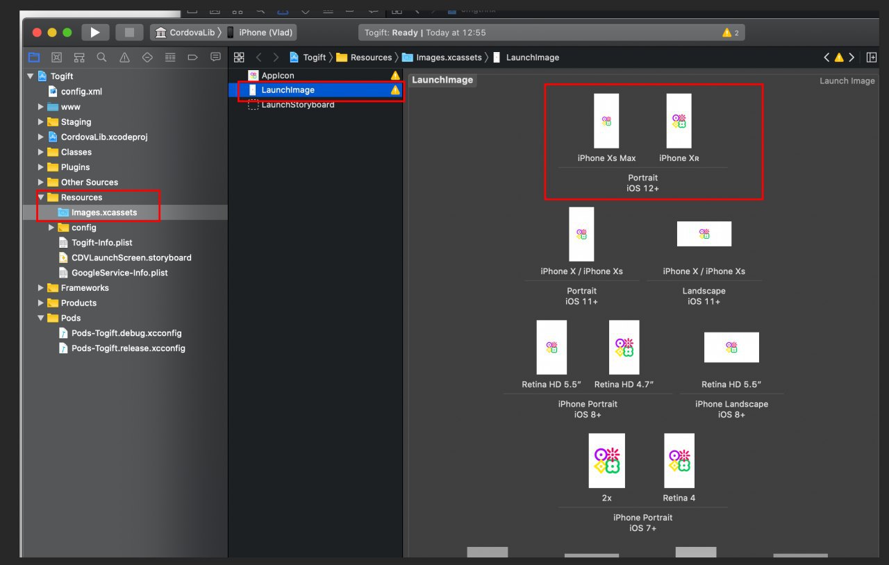The width and height of the screenshot is (889, 565).
Task: Open Pods-Togift.debug.xcconfig
Action: [125, 333]
